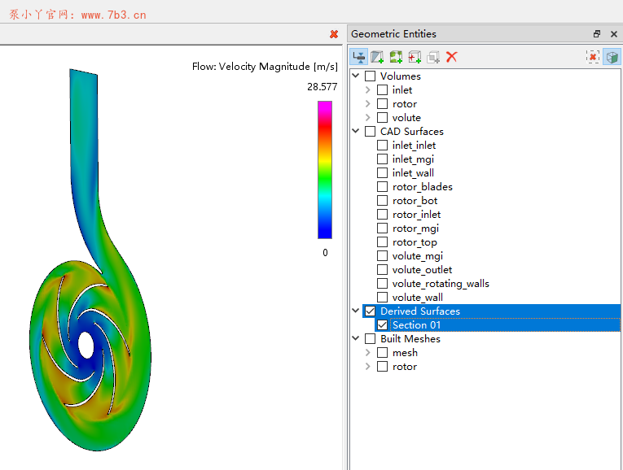Expand the inlet volume node

pos(368,89)
